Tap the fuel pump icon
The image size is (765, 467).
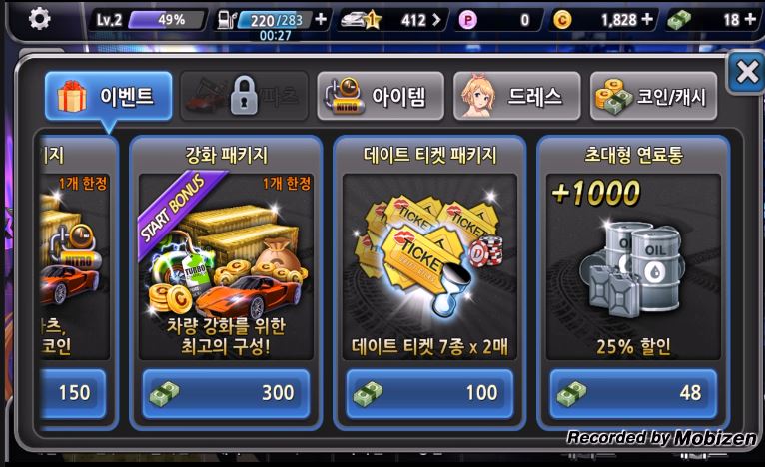click(227, 20)
